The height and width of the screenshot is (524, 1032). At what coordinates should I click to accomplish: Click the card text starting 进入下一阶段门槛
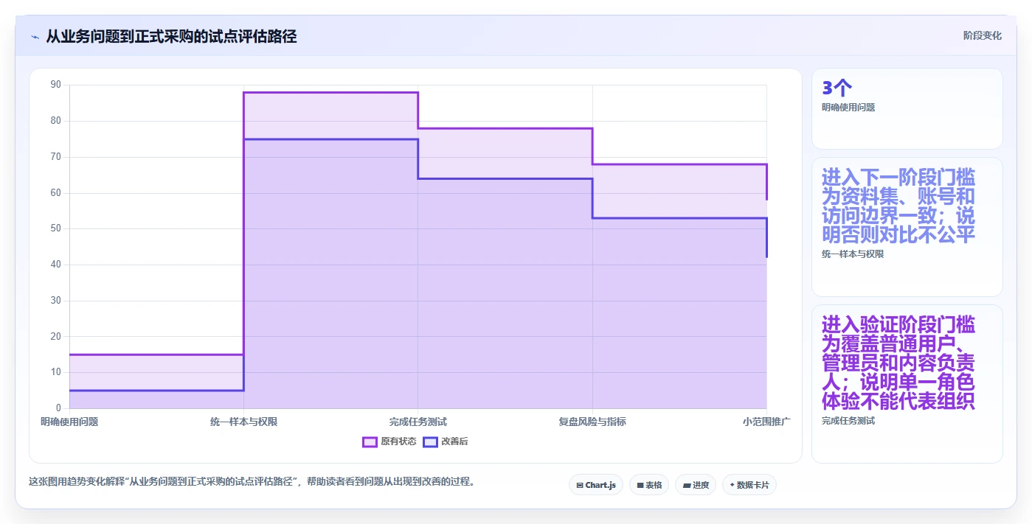pos(898,206)
